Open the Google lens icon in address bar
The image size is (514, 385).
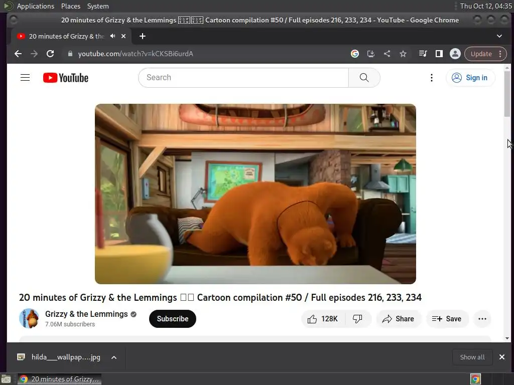[x=355, y=54]
